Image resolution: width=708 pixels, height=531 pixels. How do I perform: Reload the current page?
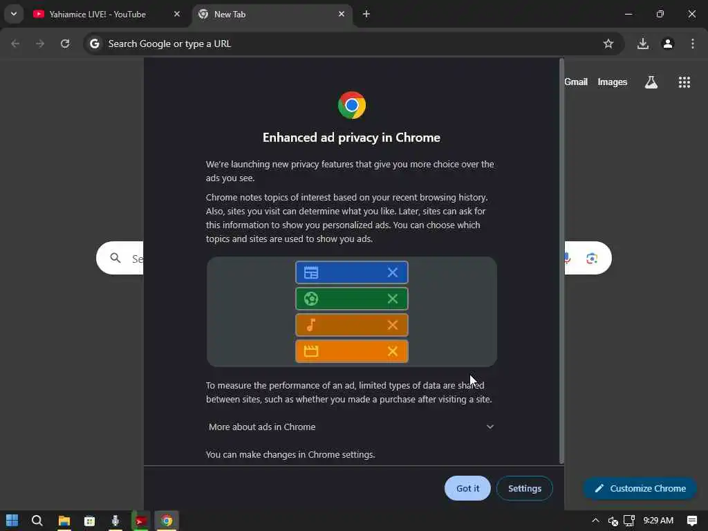pyautogui.click(x=65, y=44)
